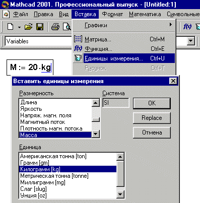Select Слаг [slug] unit
Viewport: 200px width, 203px height.
[x=68, y=189]
